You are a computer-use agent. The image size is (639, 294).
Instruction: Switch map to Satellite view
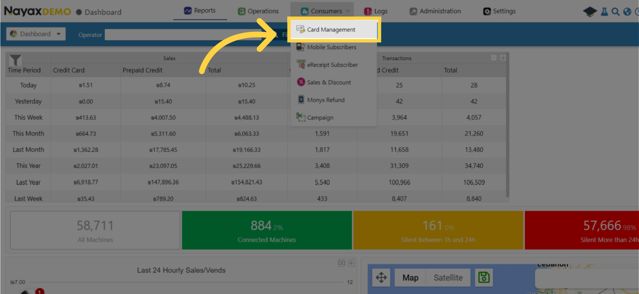point(448,277)
